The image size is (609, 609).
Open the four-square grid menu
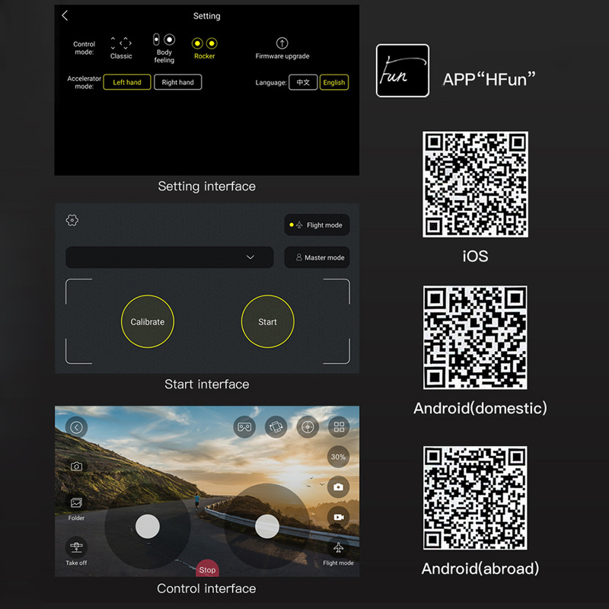coord(339,427)
